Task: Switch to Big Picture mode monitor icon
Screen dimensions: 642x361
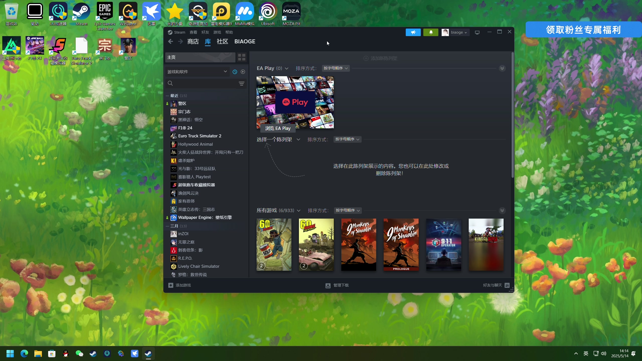Action: [x=477, y=32]
